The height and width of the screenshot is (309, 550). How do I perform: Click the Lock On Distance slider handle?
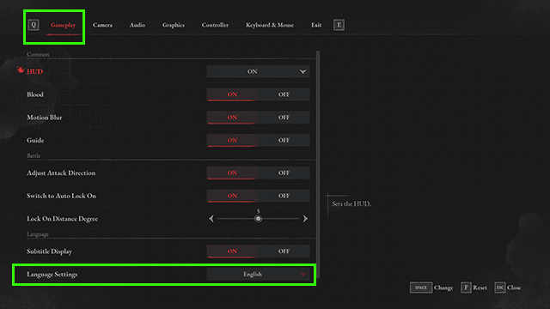point(258,219)
